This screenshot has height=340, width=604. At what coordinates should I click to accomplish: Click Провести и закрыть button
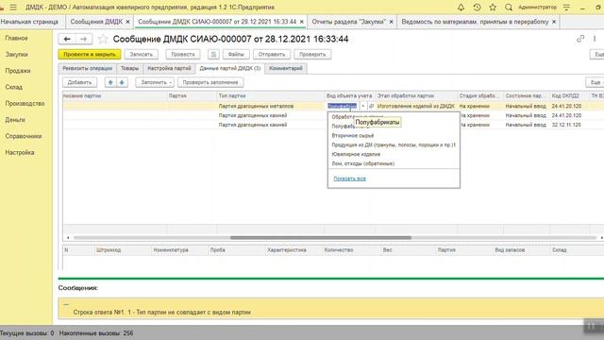(90, 55)
